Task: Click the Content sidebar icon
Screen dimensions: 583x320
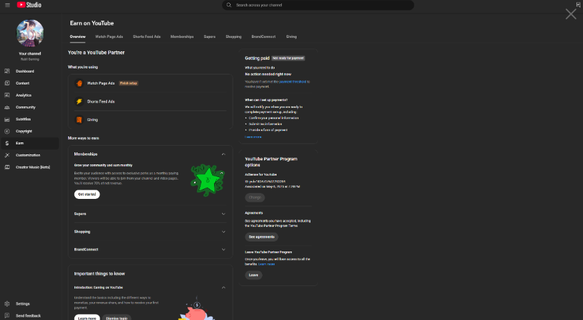Action: coord(7,83)
